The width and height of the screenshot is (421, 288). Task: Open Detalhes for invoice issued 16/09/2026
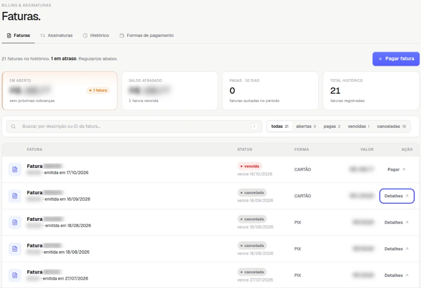pyautogui.click(x=396, y=196)
